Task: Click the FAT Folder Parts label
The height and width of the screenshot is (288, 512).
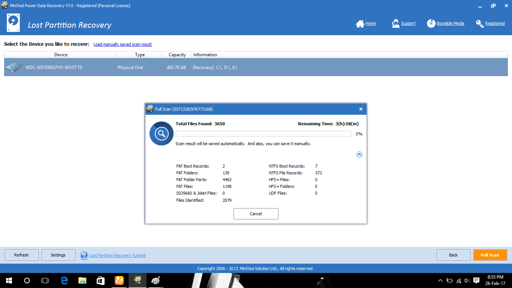Action: [192, 180]
